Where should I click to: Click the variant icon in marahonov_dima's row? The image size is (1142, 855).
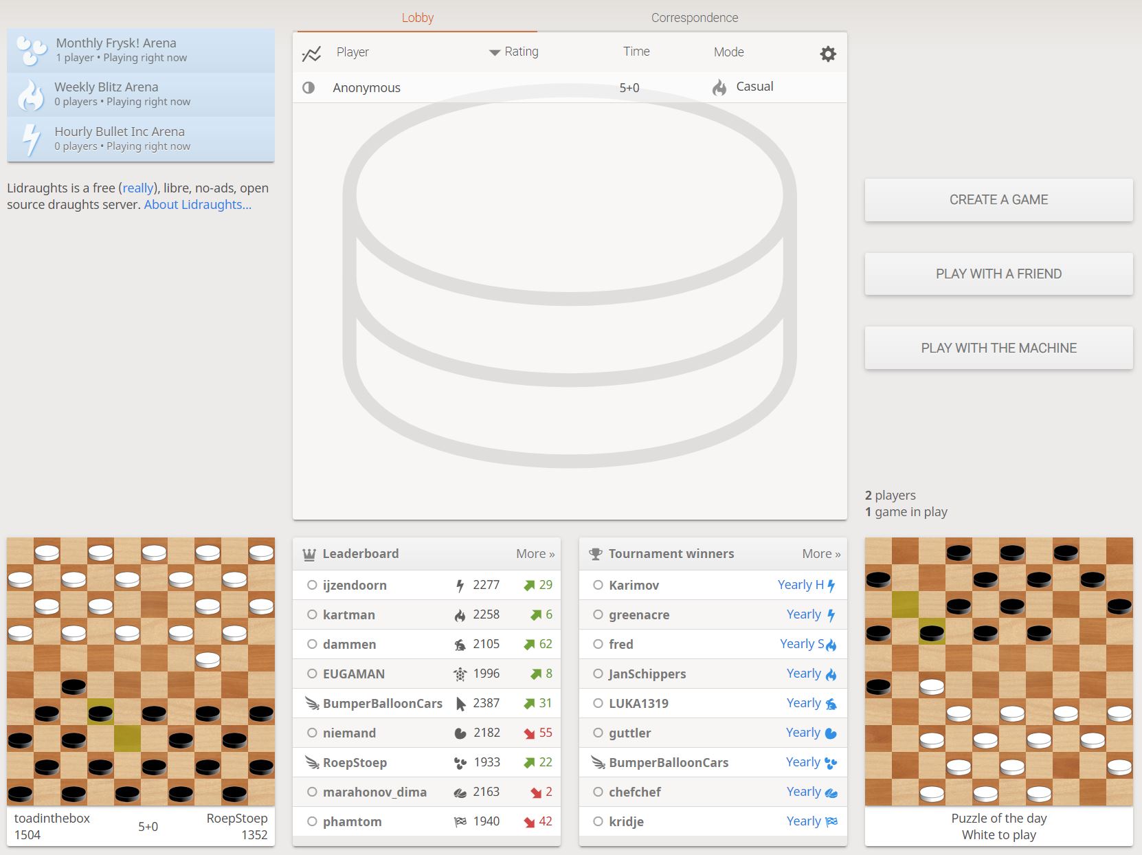coord(460,792)
